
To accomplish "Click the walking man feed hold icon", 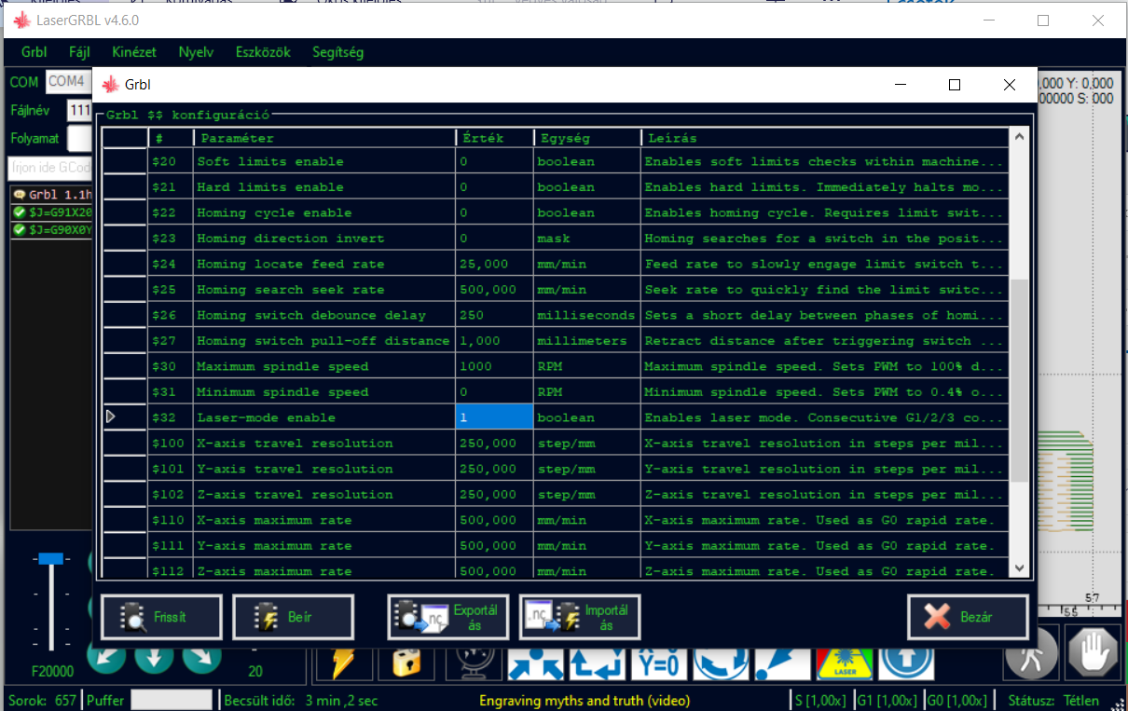I will (1030, 654).
